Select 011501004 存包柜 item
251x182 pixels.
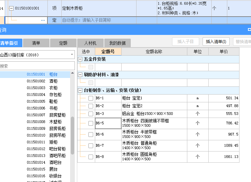(35, 95)
